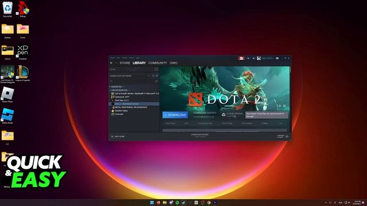Open Steam Big Picture mode icon
Viewport: 367px width, 206px height.
(278, 58)
